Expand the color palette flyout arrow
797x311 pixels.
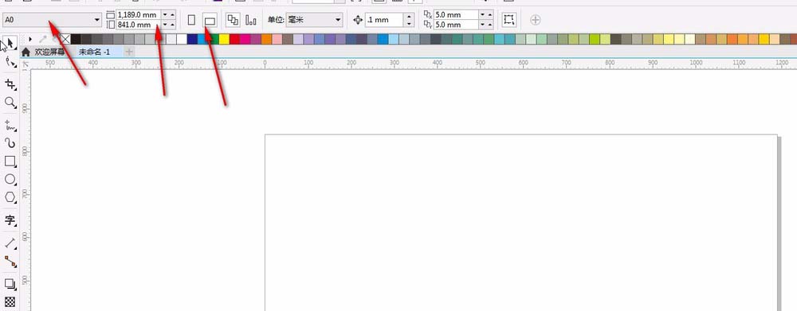pyautogui.click(x=30, y=39)
